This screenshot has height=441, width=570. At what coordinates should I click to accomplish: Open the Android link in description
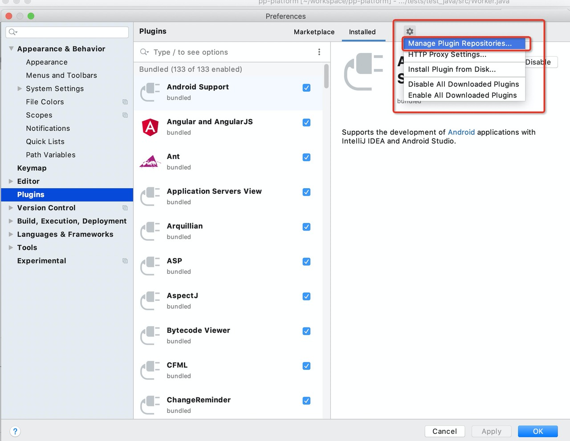click(x=461, y=132)
